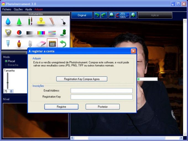Select the blue water drop blur tool
188x141 pixels.
point(8,21)
